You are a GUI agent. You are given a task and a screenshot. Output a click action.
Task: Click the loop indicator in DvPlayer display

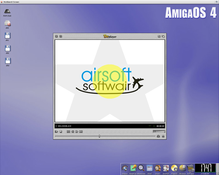tap(150, 126)
